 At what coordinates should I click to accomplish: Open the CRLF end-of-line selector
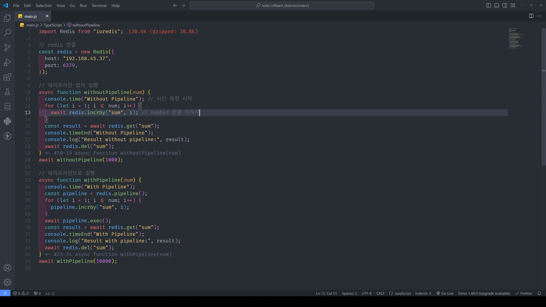(x=380, y=293)
